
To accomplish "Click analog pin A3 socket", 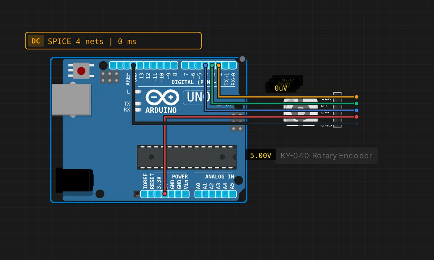I will [219, 194].
